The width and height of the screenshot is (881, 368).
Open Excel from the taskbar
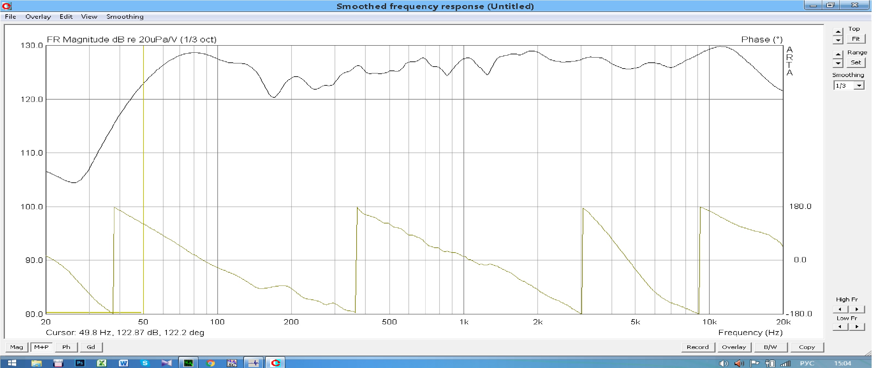[102, 363]
